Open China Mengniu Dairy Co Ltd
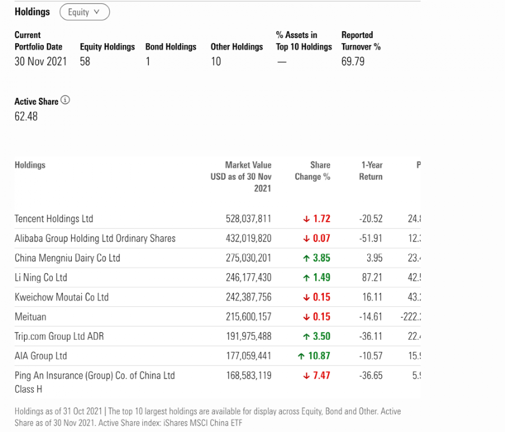Screen dimensions: 505x432 [x=67, y=258]
